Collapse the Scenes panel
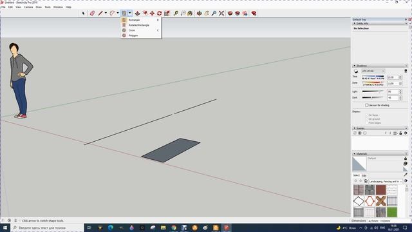412x232 pixels. (x=355, y=128)
